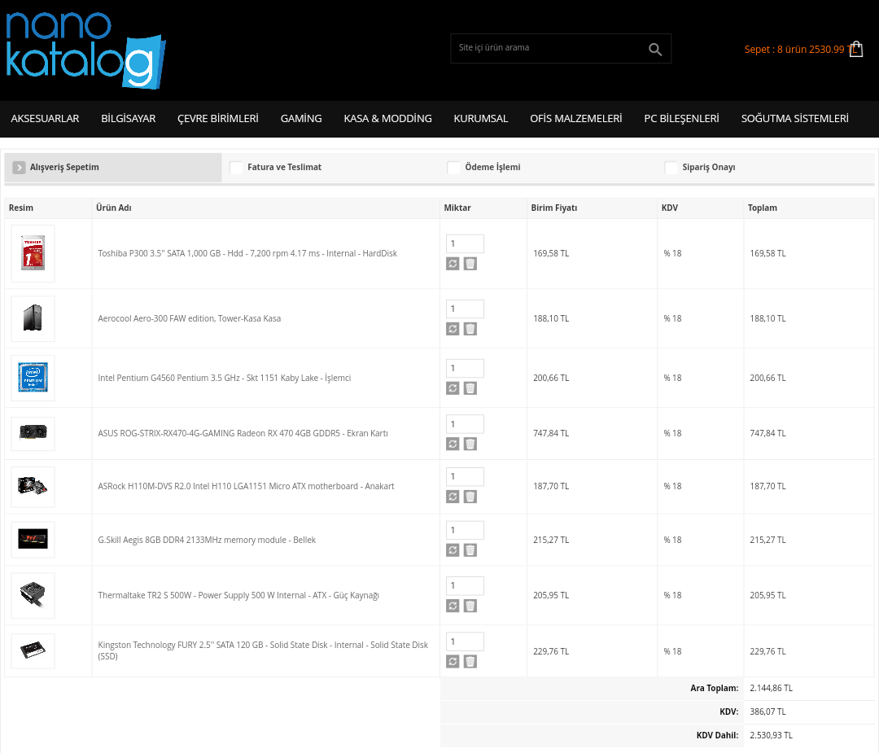Open Kingston Technology FURY SSD link
Viewport: 879px width, 753px height.
(263, 650)
